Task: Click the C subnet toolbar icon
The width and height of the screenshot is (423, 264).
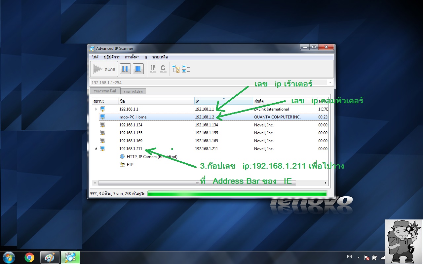Action: coord(163,69)
